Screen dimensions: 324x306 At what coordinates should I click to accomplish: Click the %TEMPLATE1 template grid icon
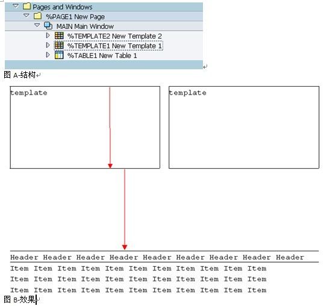(x=59, y=45)
